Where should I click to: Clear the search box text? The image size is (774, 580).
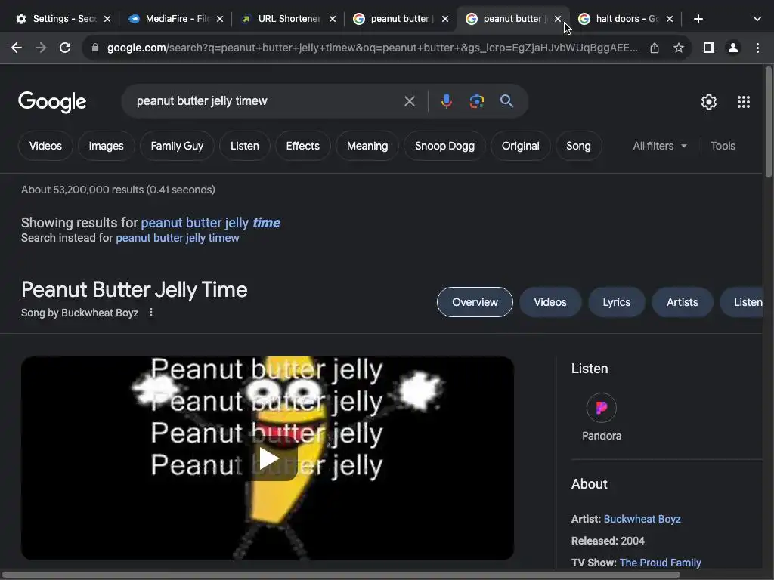click(409, 101)
